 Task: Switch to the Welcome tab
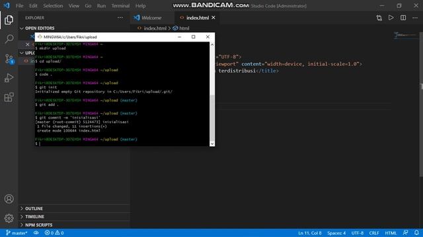[x=152, y=18]
